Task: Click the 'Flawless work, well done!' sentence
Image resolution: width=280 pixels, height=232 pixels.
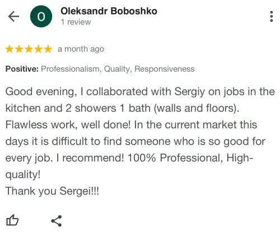Action: [68, 125]
